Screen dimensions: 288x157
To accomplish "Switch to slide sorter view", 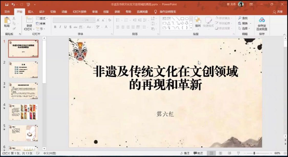I will pyautogui.click(x=220, y=153).
